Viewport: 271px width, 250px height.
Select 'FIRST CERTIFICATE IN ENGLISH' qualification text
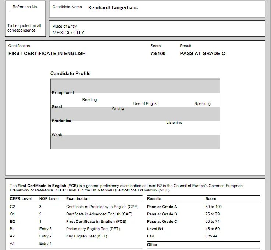[x=47, y=53]
